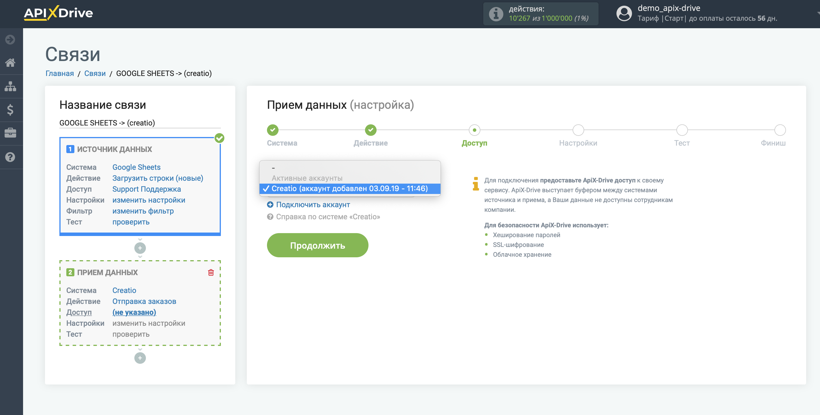Go to Связи breadcrumb link
820x415 pixels.
tap(95, 73)
